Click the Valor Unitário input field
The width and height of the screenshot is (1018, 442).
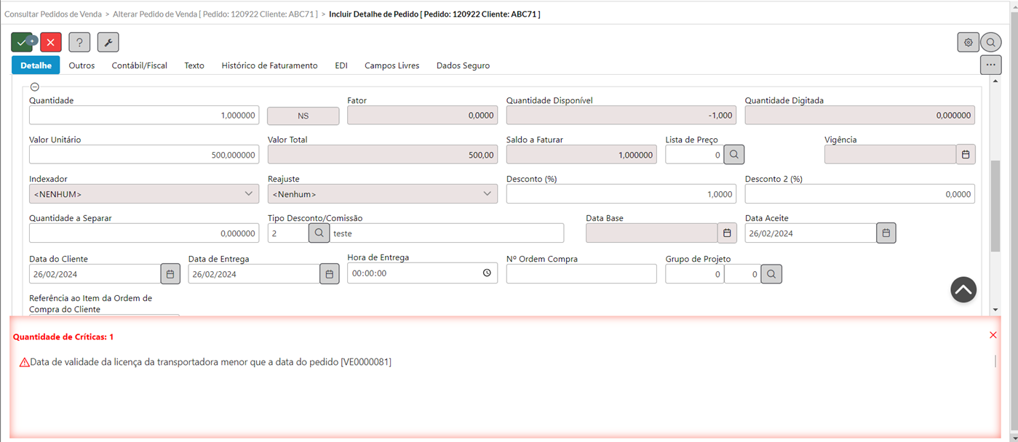144,154
